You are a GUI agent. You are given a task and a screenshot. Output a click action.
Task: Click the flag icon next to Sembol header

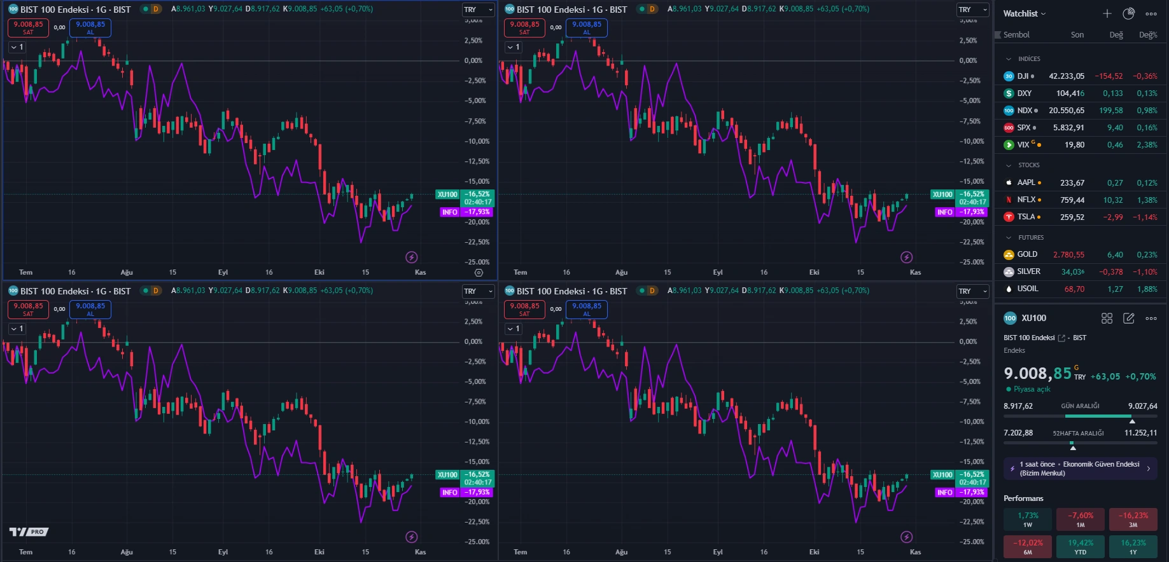(998, 35)
